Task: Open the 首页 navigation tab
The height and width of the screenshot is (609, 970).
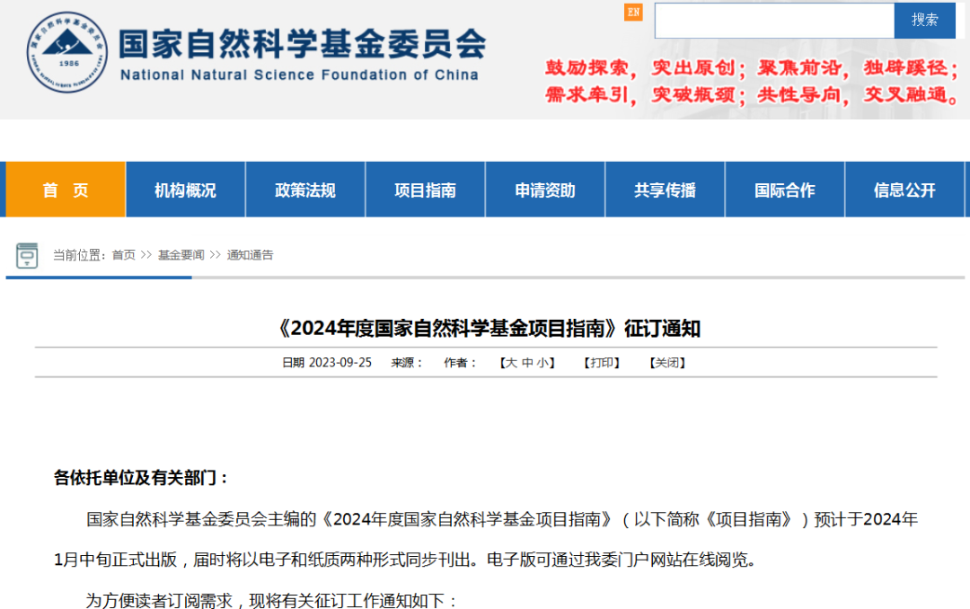Action: coord(66,190)
